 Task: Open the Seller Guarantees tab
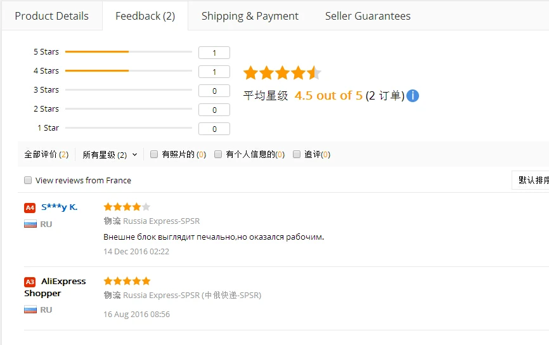[368, 16]
